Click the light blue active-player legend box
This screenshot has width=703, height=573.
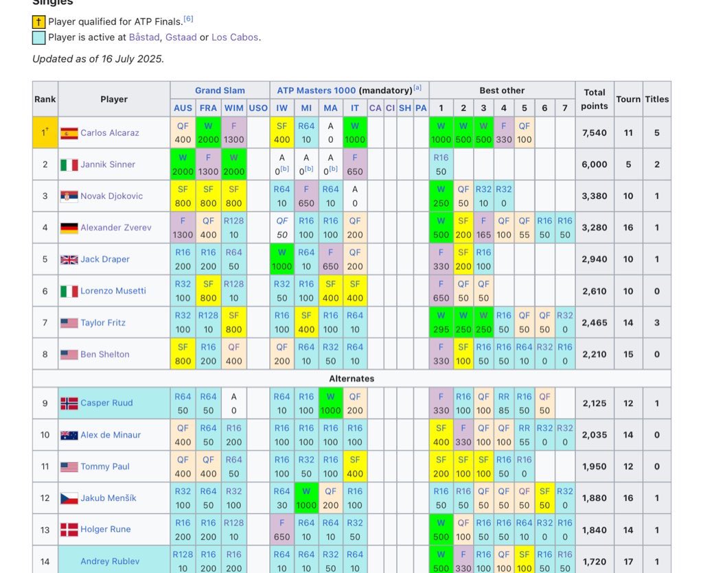[x=38, y=38]
